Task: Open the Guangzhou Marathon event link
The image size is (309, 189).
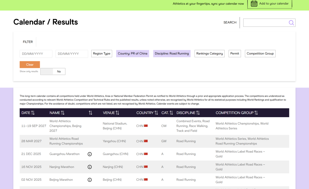Action: pos(64,154)
